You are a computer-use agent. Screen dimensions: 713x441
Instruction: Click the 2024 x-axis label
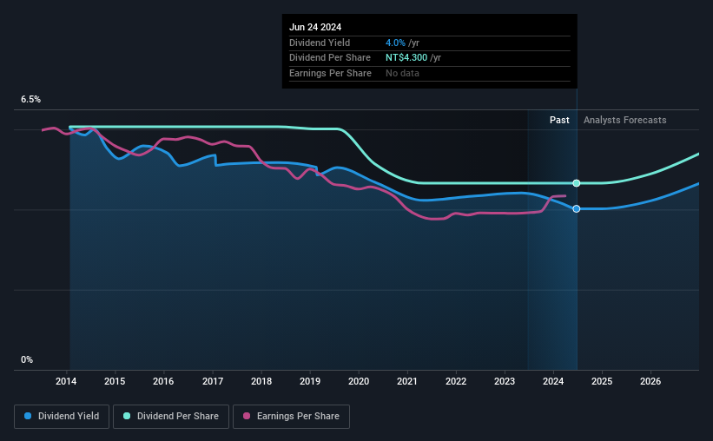pos(553,381)
